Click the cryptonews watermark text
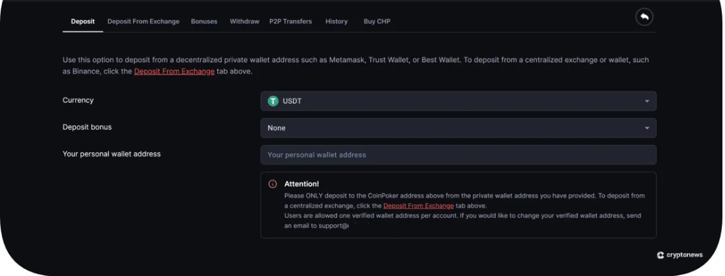Screen dimensions: 725x276 [x=684, y=255]
